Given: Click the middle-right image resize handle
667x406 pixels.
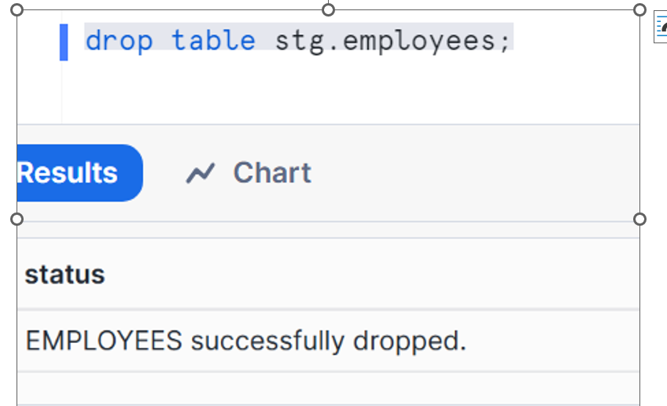Looking at the screenshot, I should pyautogui.click(x=639, y=219).
